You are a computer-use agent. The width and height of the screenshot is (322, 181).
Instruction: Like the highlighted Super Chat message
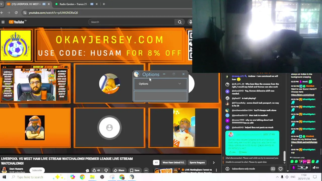[x=232, y=152]
